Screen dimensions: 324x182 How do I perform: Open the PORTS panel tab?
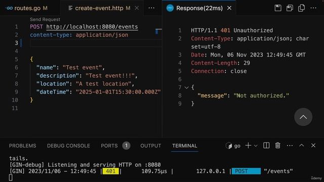click(x=109, y=146)
